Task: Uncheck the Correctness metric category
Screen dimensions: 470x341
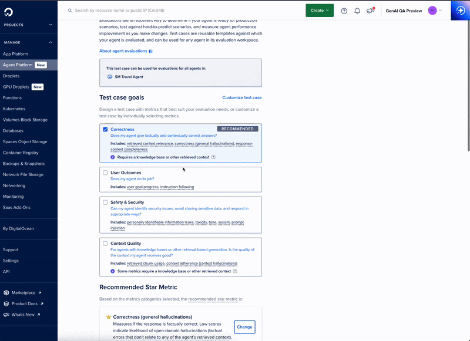Action: coord(104,129)
